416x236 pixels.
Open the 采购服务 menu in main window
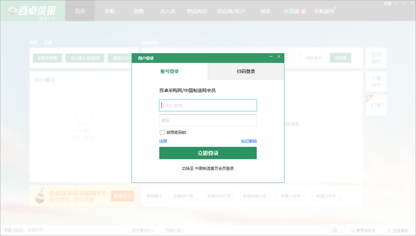(324, 11)
